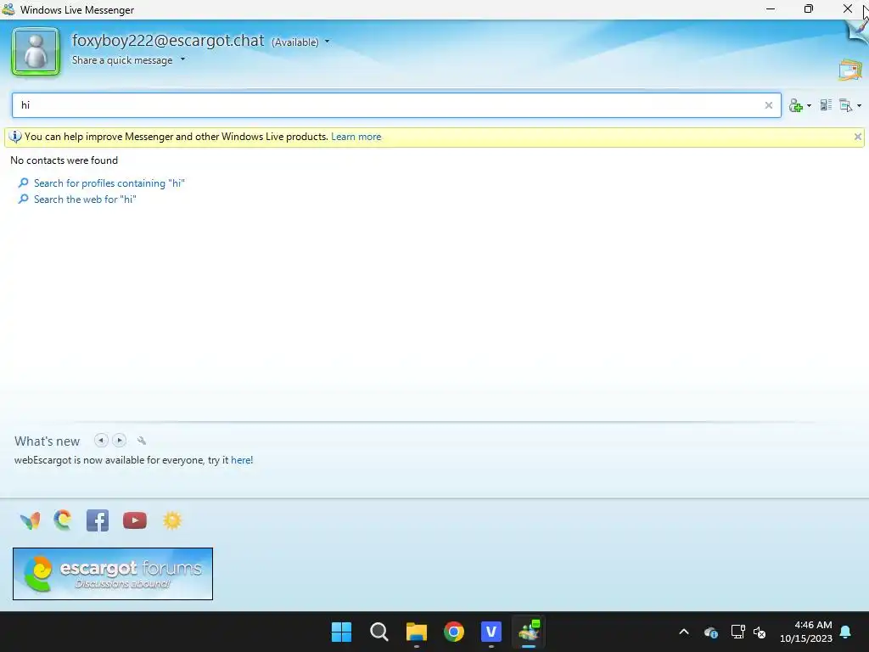Viewport: 869px width, 652px height.
Task: Open the notifications bell icon
Action: [846, 632]
